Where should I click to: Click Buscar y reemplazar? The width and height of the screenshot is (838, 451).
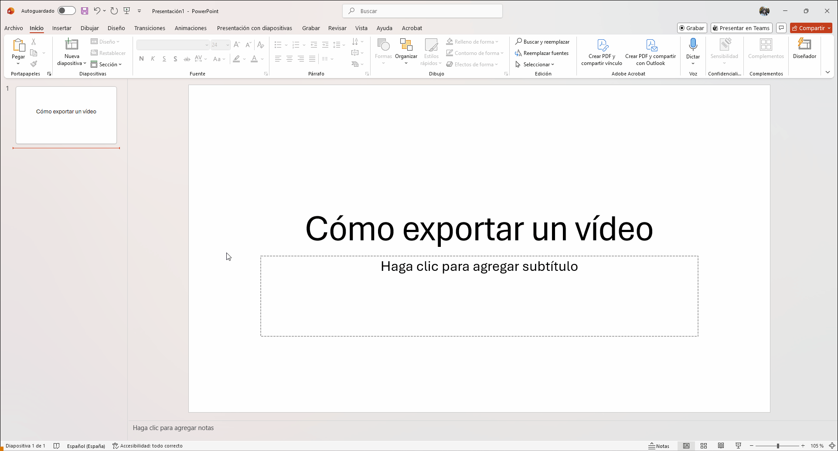[x=542, y=41]
